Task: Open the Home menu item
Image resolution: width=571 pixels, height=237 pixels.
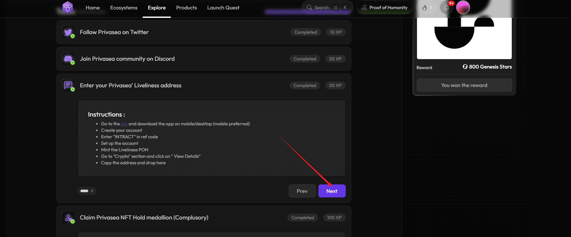Action: 92,8
